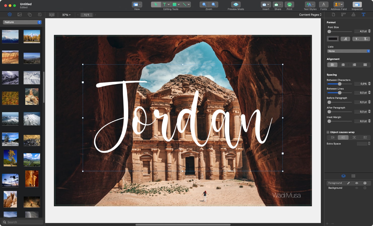Viewport: 373px width, 226px height.
Task: Open the Nature category dropdown
Action: point(22,22)
